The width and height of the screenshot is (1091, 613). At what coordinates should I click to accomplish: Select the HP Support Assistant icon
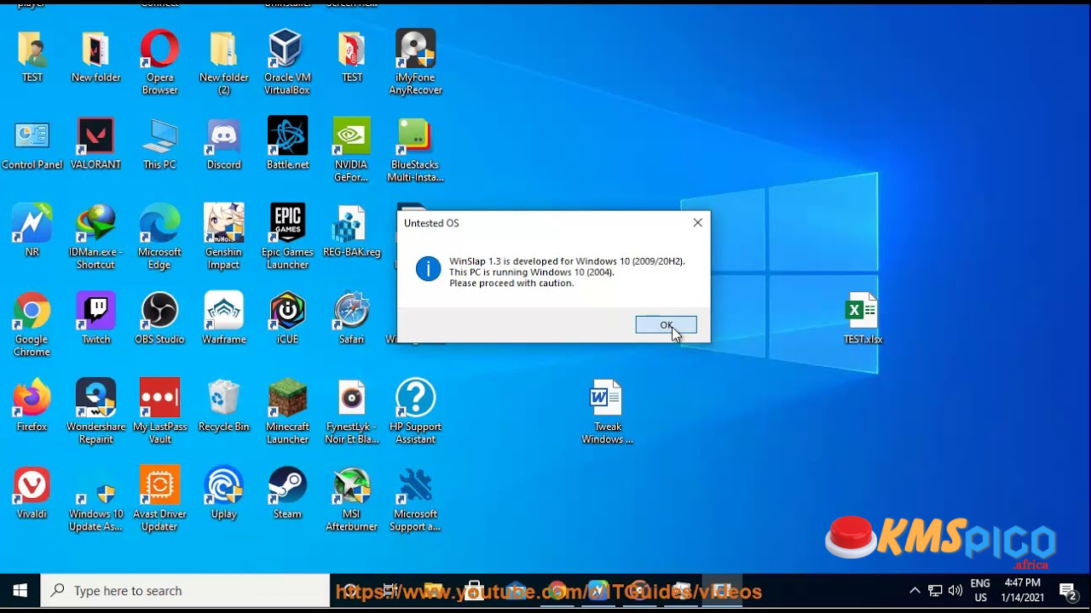point(415,412)
